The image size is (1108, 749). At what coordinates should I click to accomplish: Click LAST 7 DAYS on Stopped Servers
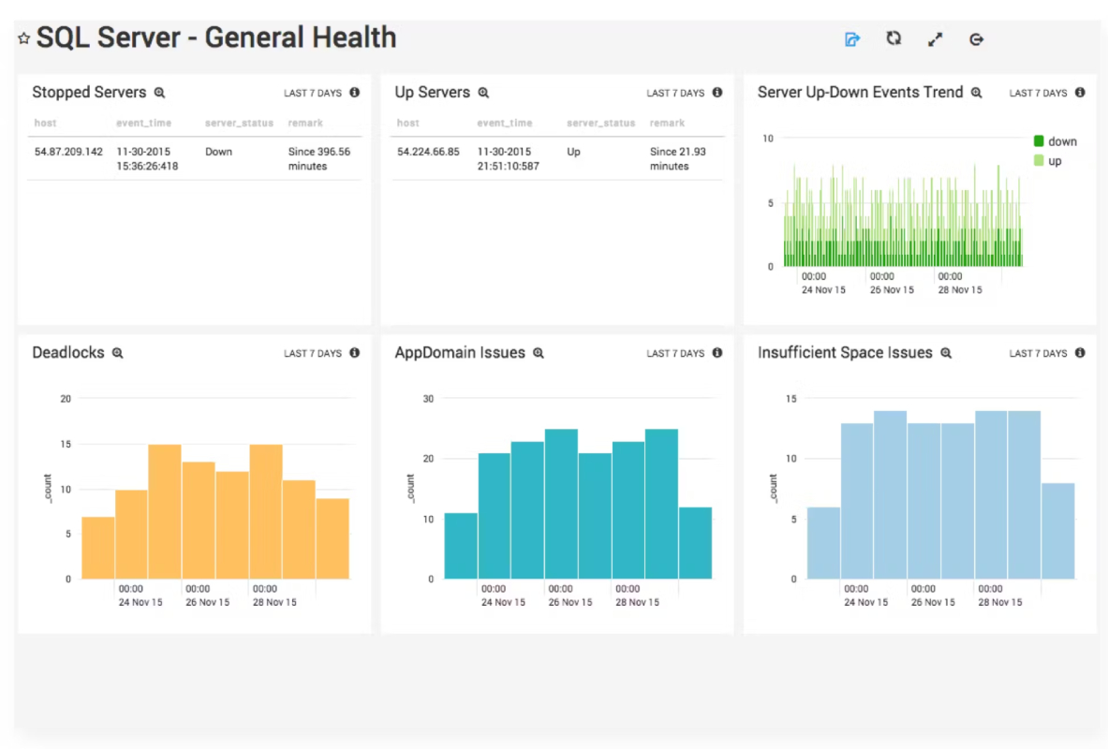pos(312,94)
